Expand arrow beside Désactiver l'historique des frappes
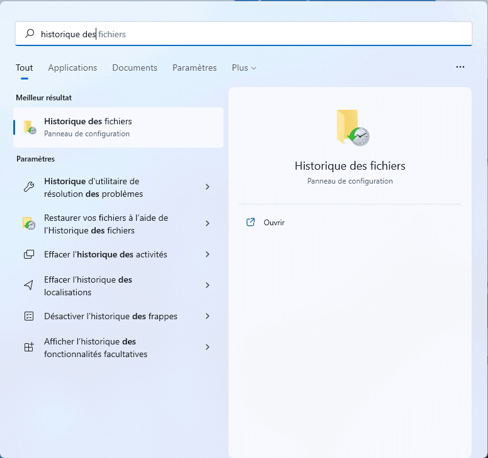This screenshot has height=458, width=488. click(x=208, y=317)
